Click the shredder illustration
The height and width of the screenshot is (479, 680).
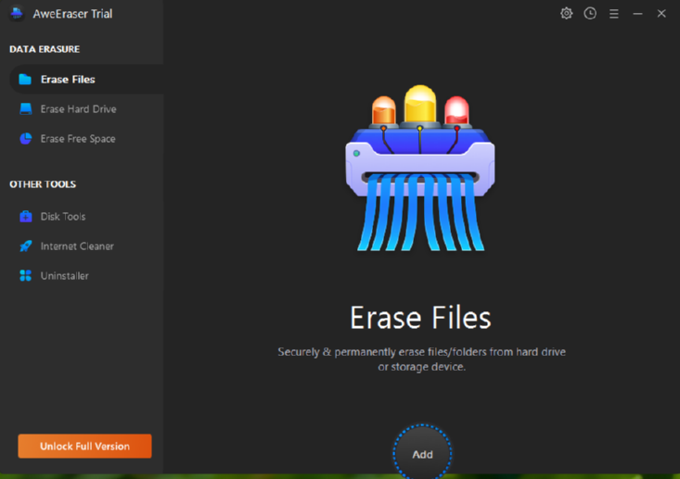(x=420, y=168)
